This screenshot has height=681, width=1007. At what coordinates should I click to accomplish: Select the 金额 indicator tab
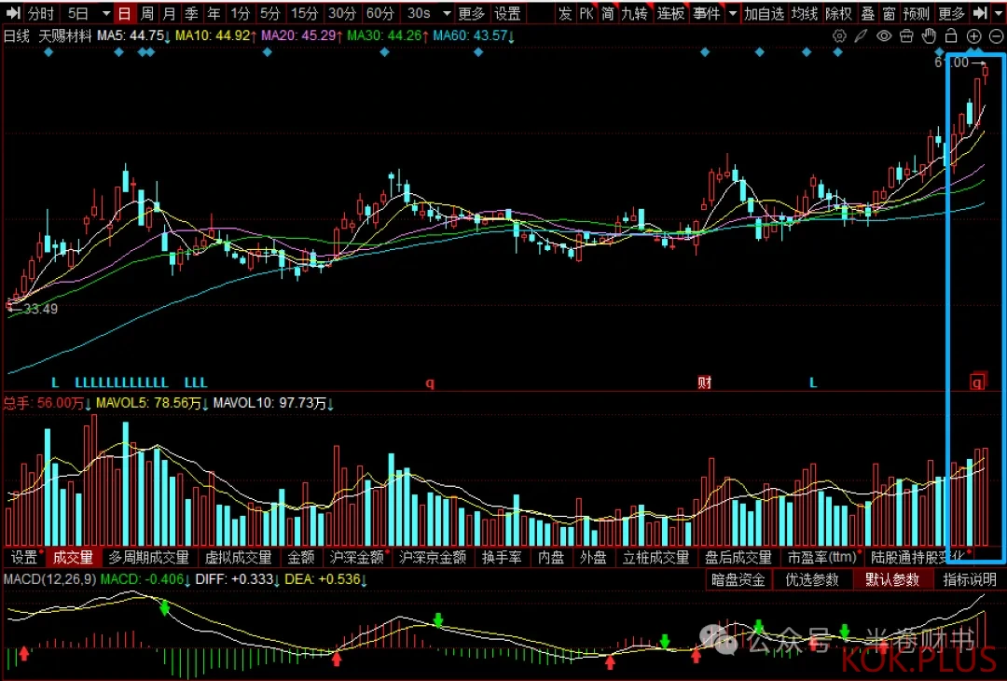coord(300,557)
